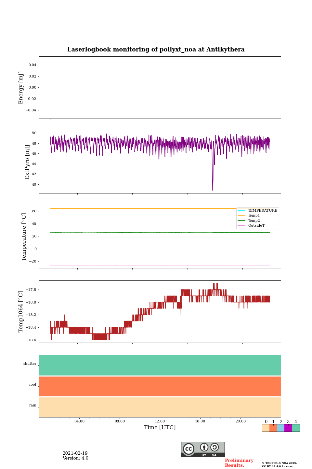
Task: Click the violet OutsideT line near -26
Action: pyautogui.click(x=160, y=265)
